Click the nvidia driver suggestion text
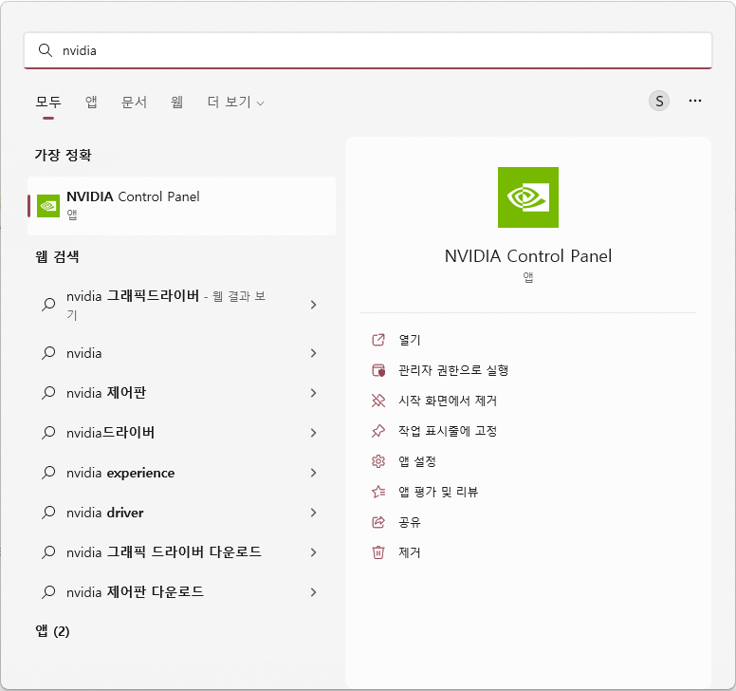 [x=105, y=513]
